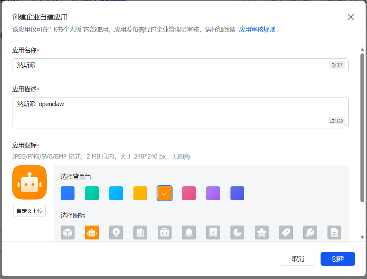
Task: Choose the pie chart icon
Action: point(237,232)
